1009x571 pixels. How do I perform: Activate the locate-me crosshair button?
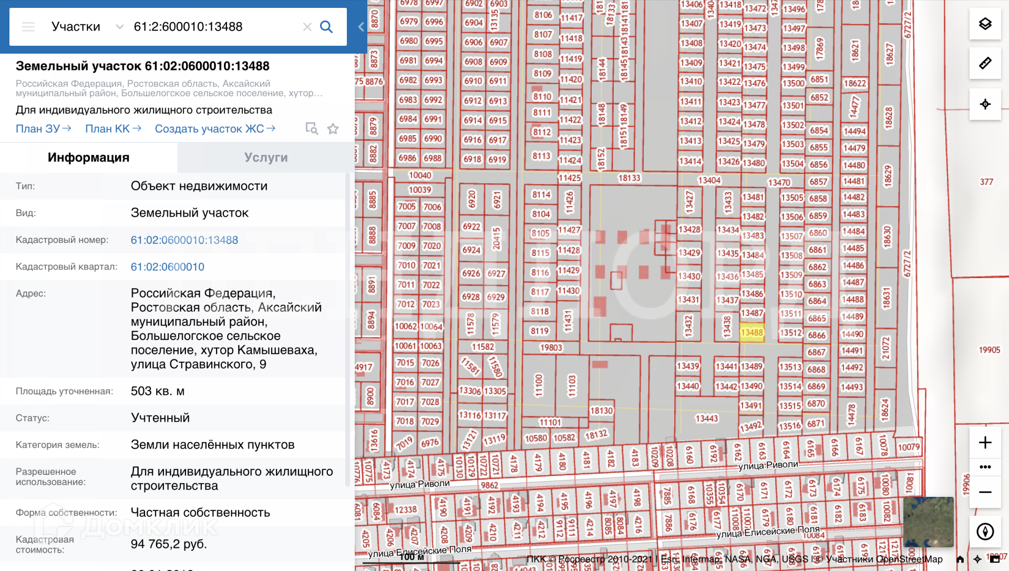pyautogui.click(x=985, y=104)
